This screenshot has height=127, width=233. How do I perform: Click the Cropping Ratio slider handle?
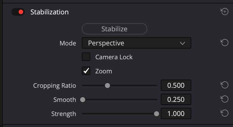click(107, 85)
